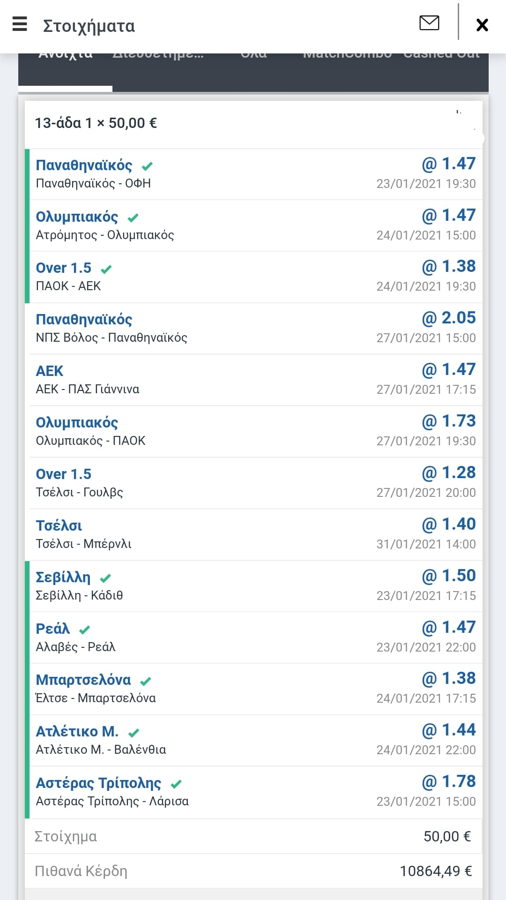Click checkmark beside Ατλέτικο Μ.
This screenshot has height=900, width=506.
click(x=134, y=732)
